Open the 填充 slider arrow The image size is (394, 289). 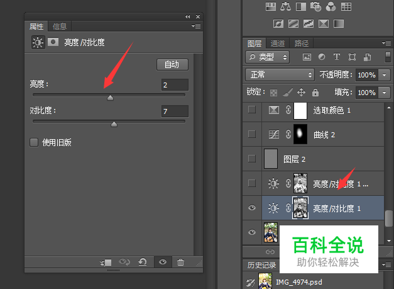[384, 93]
